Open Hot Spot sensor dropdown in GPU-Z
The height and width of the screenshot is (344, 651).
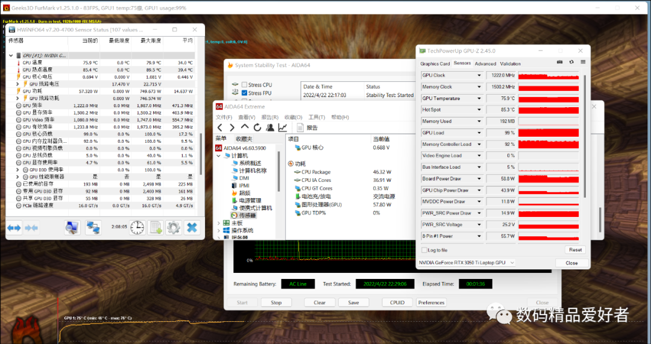click(x=479, y=110)
